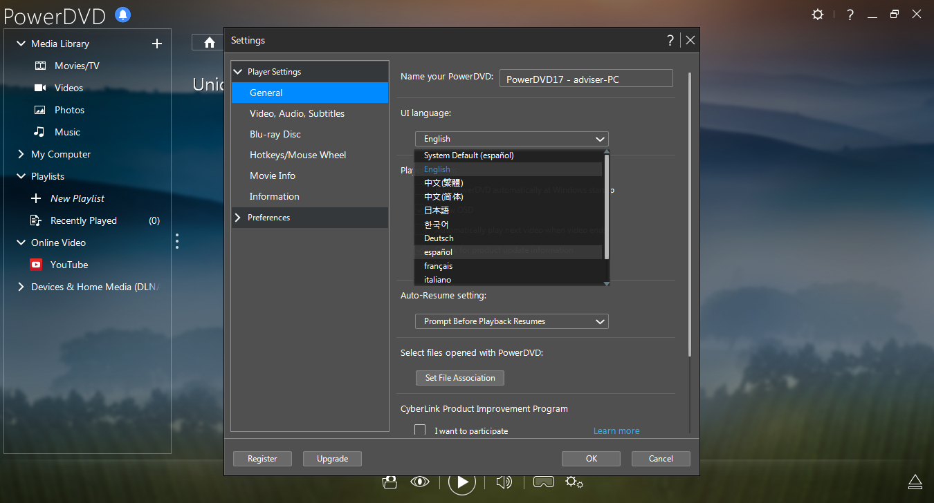Collapse the Online Video section
This screenshot has height=503, width=934.
click(21, 243)
